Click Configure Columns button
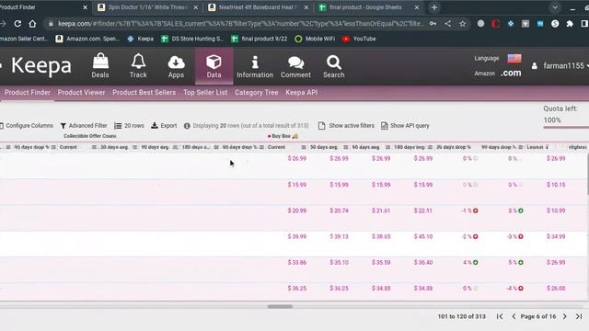 pos(27,126)
